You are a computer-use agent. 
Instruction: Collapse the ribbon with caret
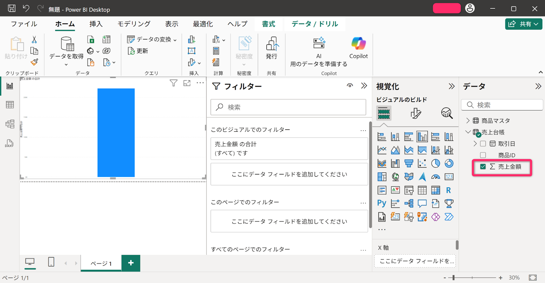(541, 72)
